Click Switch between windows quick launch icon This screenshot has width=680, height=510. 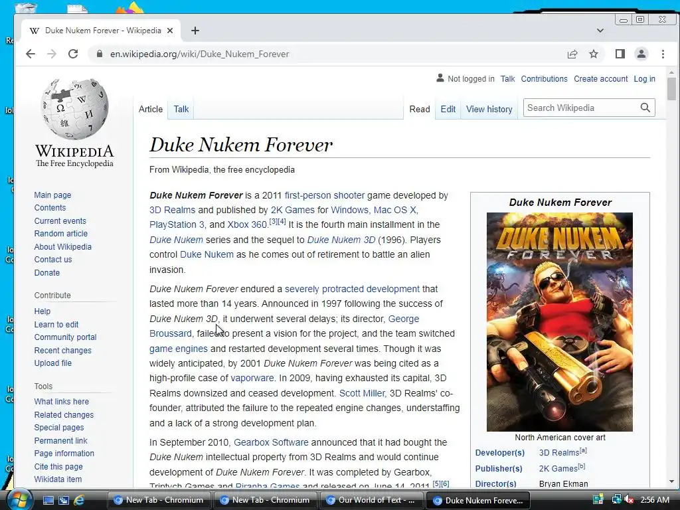pyautogui.click(x=64, y=500)
